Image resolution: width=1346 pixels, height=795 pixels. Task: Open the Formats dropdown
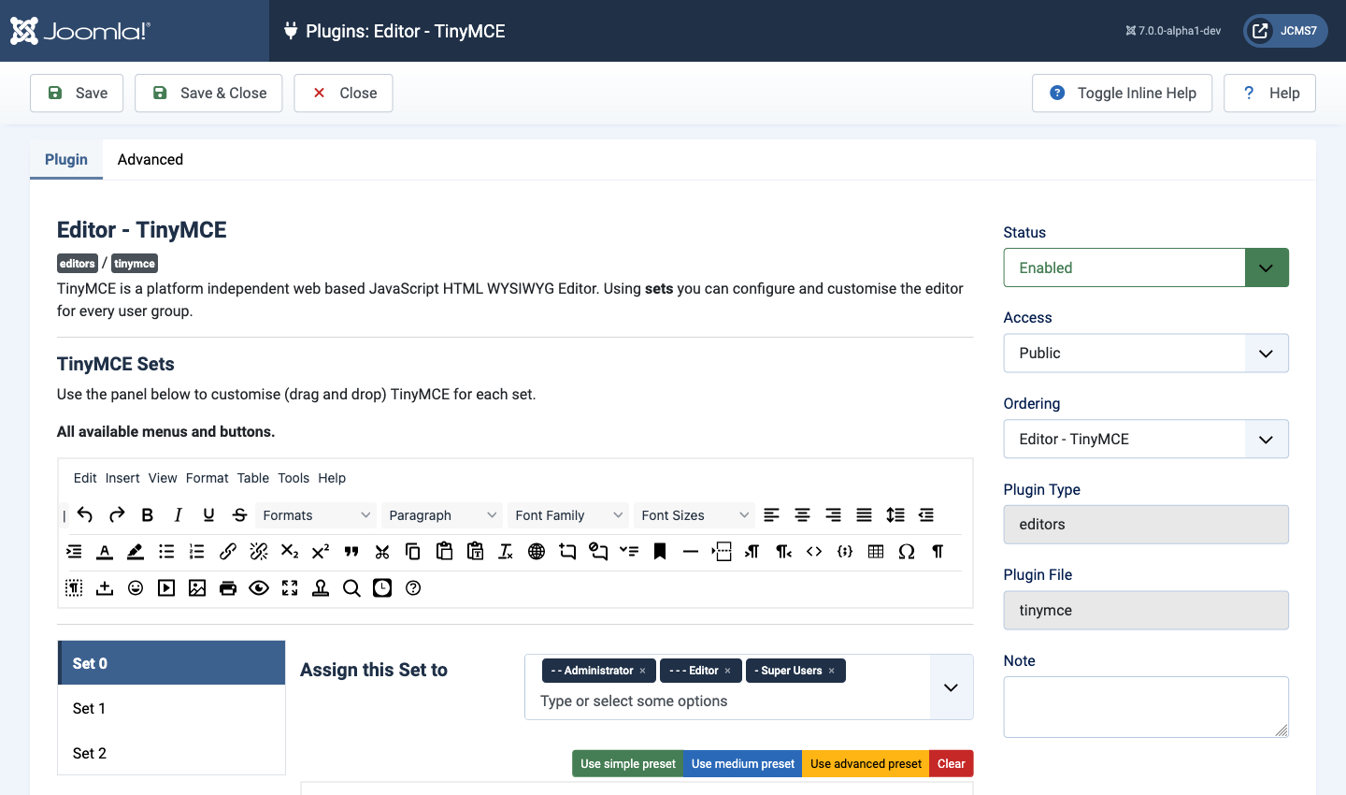[317, 515]
